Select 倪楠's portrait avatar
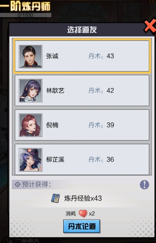 [x=31, y=125]
